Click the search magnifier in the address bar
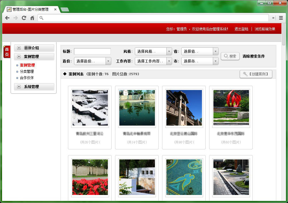 (x=42, y=18)
